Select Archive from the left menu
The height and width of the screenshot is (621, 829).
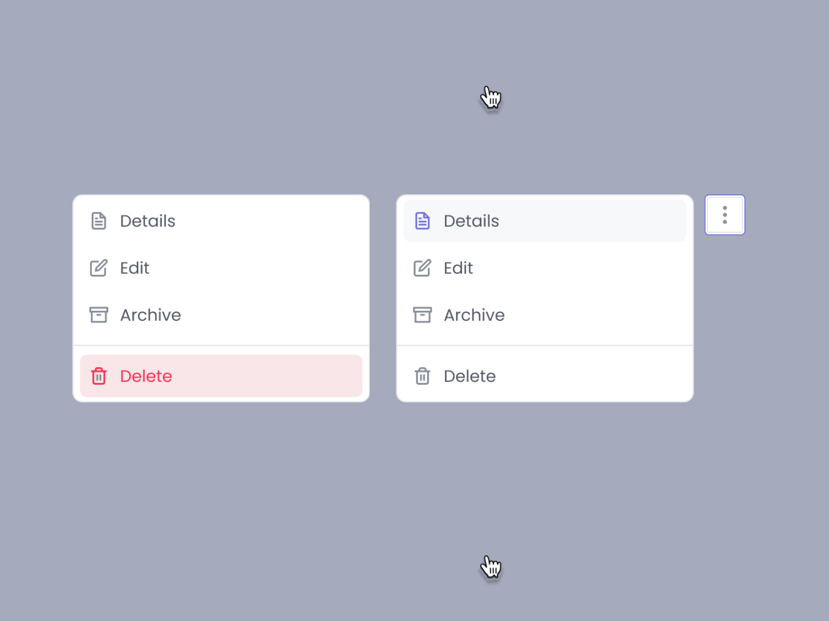(150, 315)
